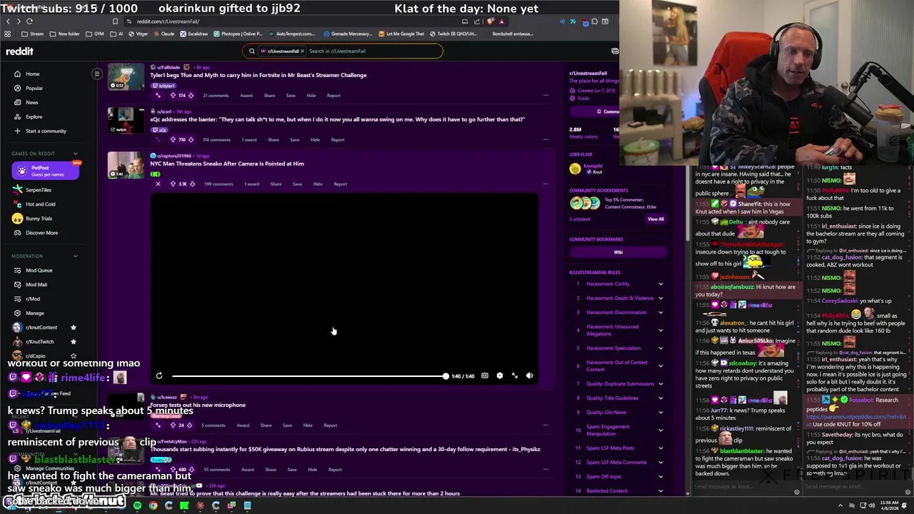Open the Let Me Google That bookmark

(x=401, y=34)
